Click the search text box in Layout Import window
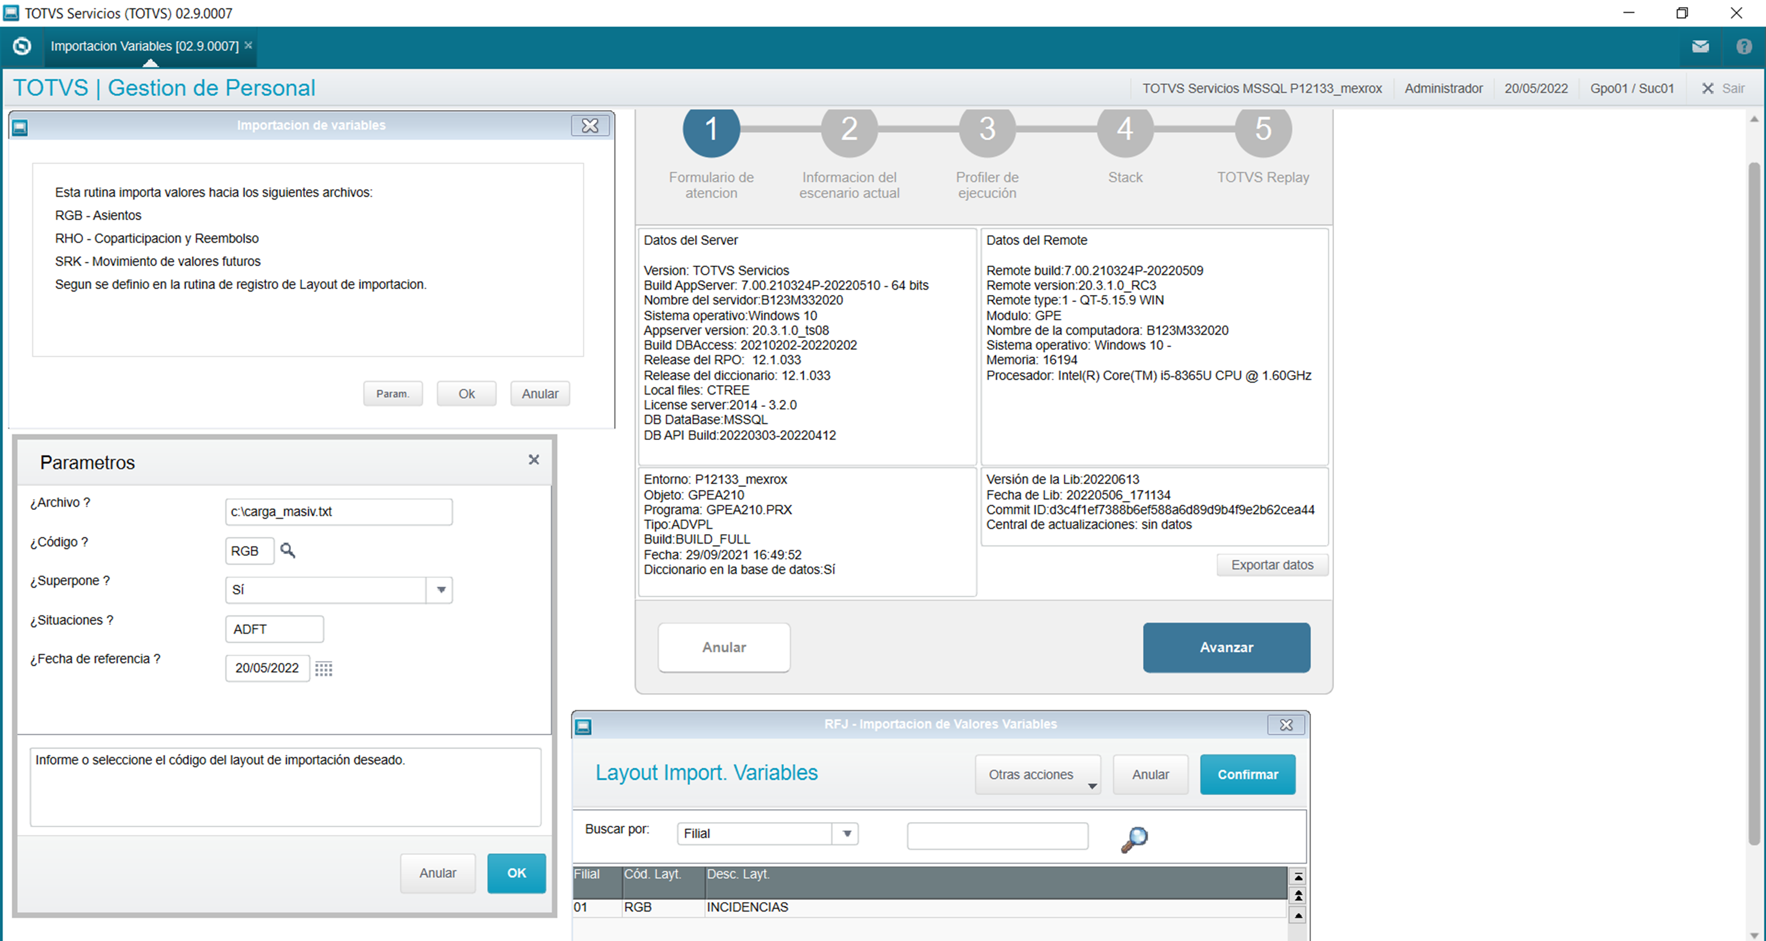This screenshot has height=941, width=1766. click(997, 836)
